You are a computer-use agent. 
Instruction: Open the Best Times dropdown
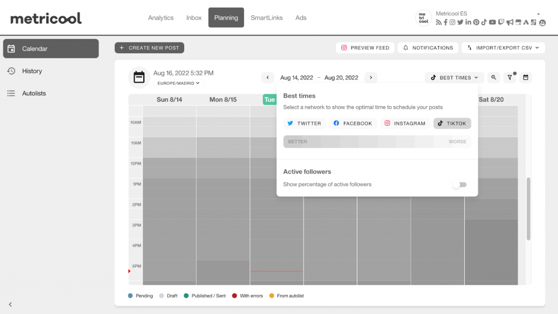[x=454, y=77]
